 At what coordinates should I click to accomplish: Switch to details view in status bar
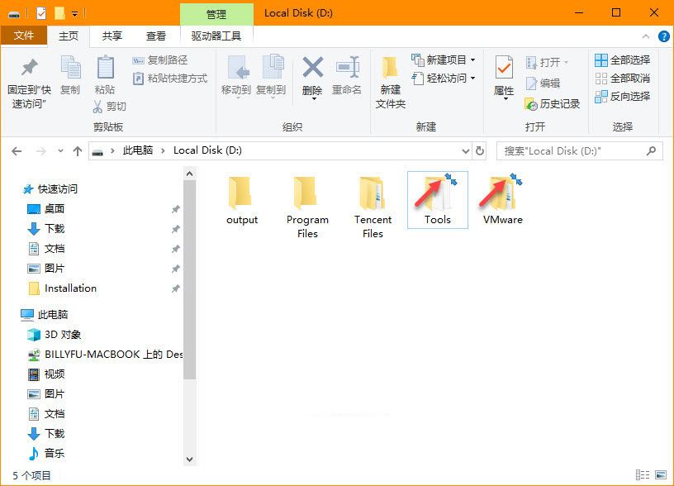[x=642, y=475]
